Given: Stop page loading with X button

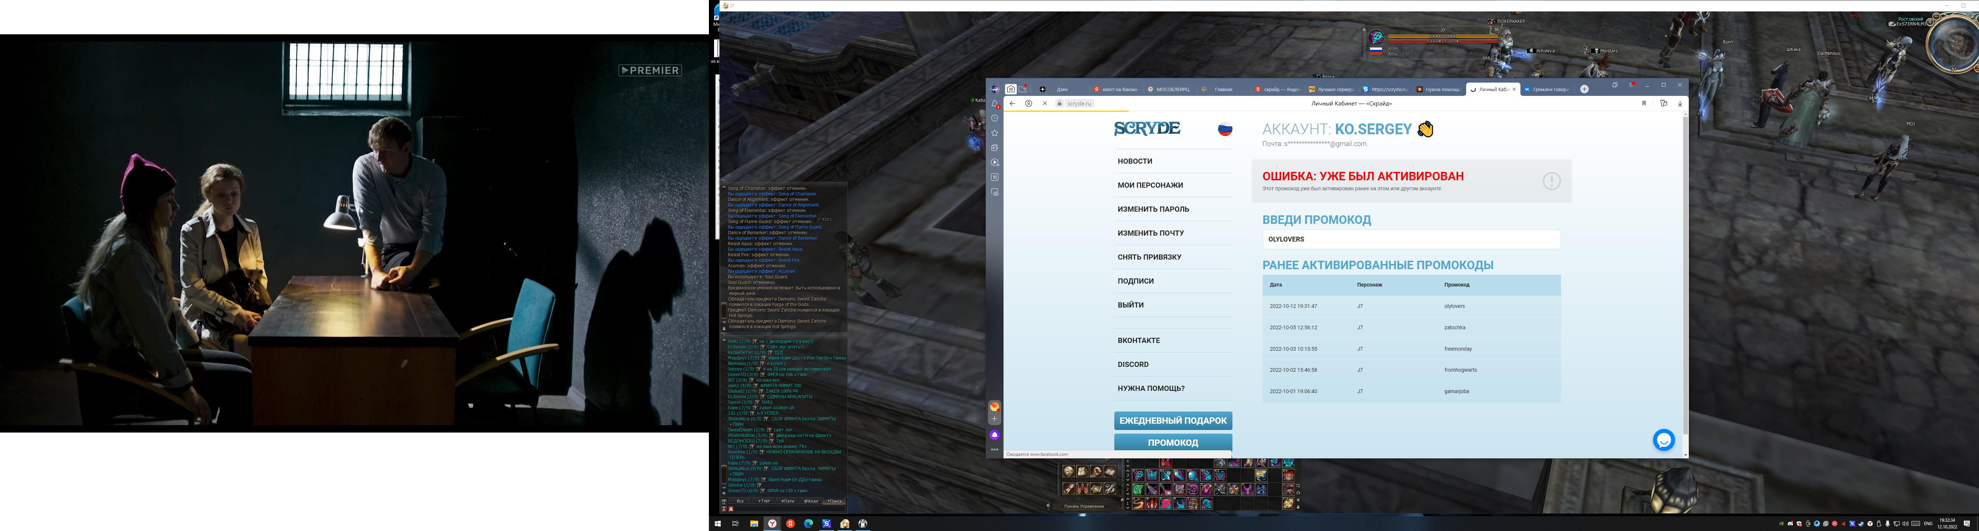Looking at the screenshot, I should click(x=1044, y=104).
